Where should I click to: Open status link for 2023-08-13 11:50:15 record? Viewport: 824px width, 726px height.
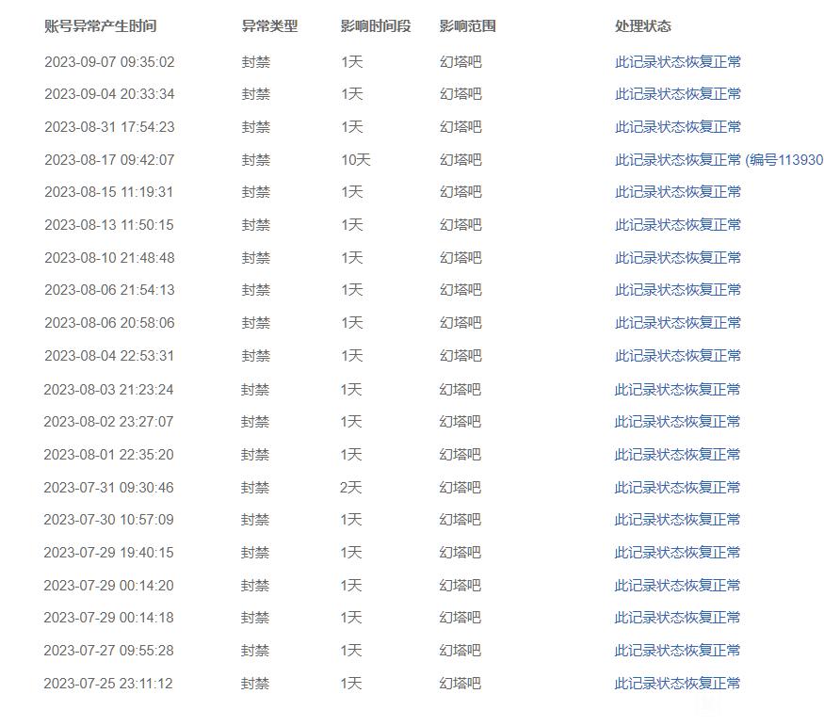(678, 225)
